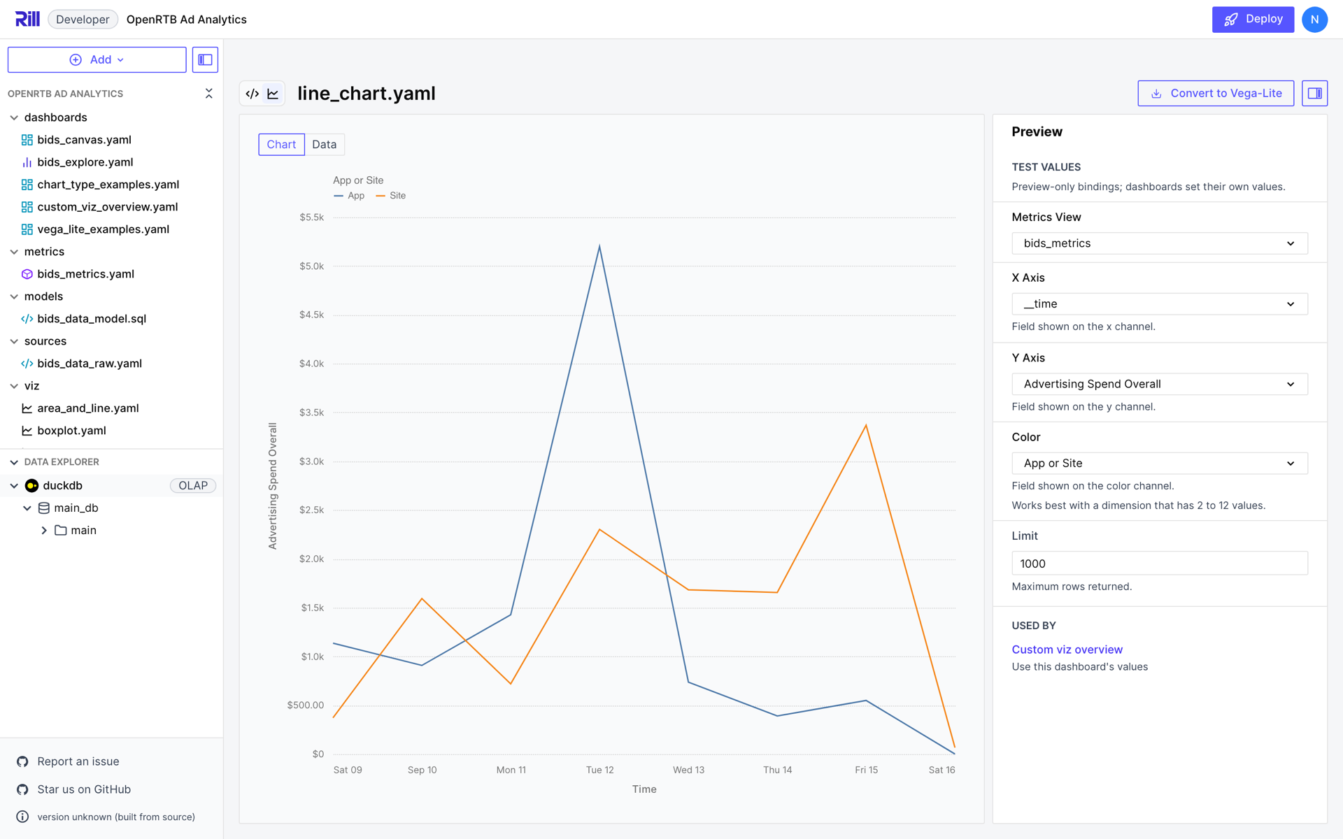Open the Color App or Site dropdown
The height and width of the screenshot is (839, 1343).
click(1159, 464)
